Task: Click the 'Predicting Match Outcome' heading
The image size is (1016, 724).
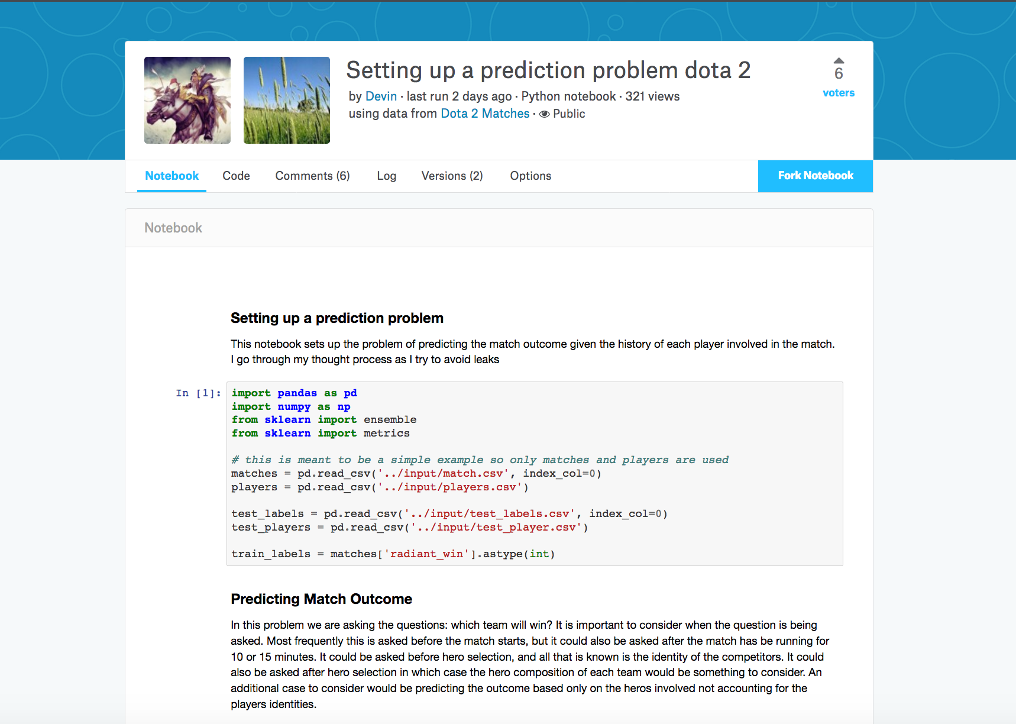Action: pos(321,599)
